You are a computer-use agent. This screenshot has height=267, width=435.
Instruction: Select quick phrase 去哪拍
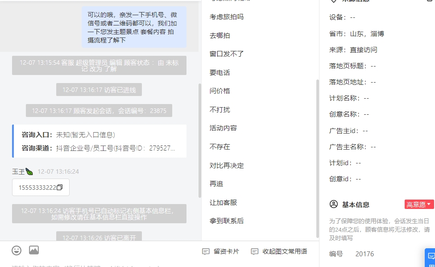(220, 36)
